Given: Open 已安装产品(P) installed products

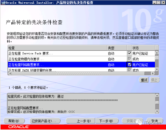Looking at the screenshot, I should pos(45,121).
